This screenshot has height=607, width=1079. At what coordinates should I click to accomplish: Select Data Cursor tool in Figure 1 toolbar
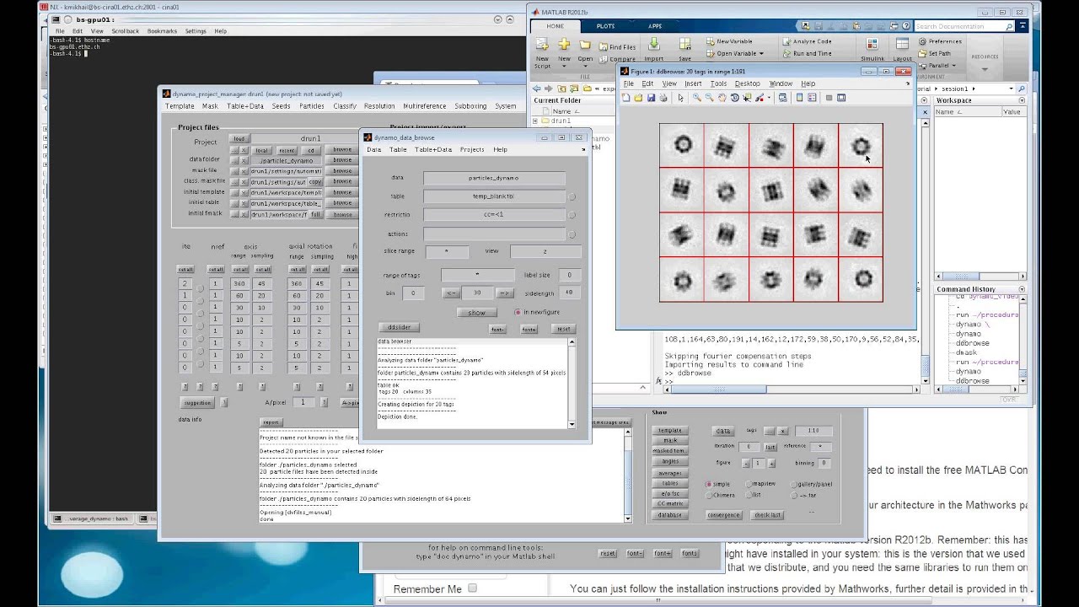click(x=747, y=98)
